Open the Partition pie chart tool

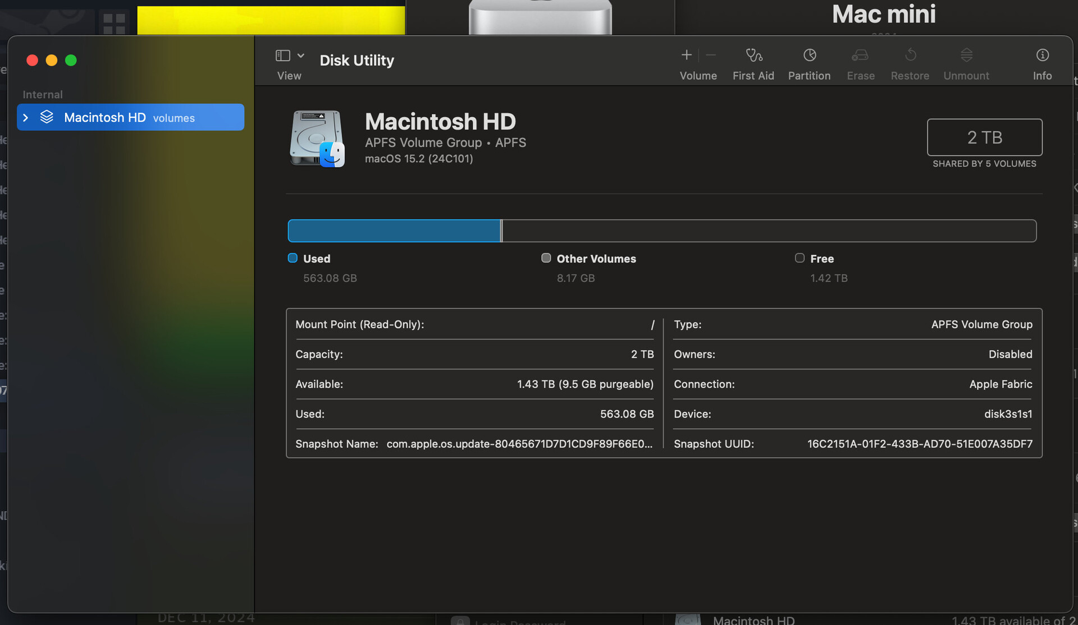(x=809, y=55)
